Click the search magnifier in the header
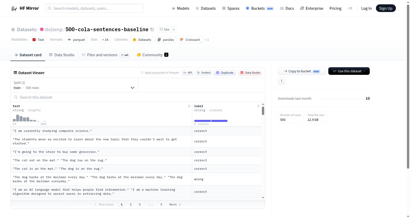This screenshot has width=410, height=219. point(50,8)
